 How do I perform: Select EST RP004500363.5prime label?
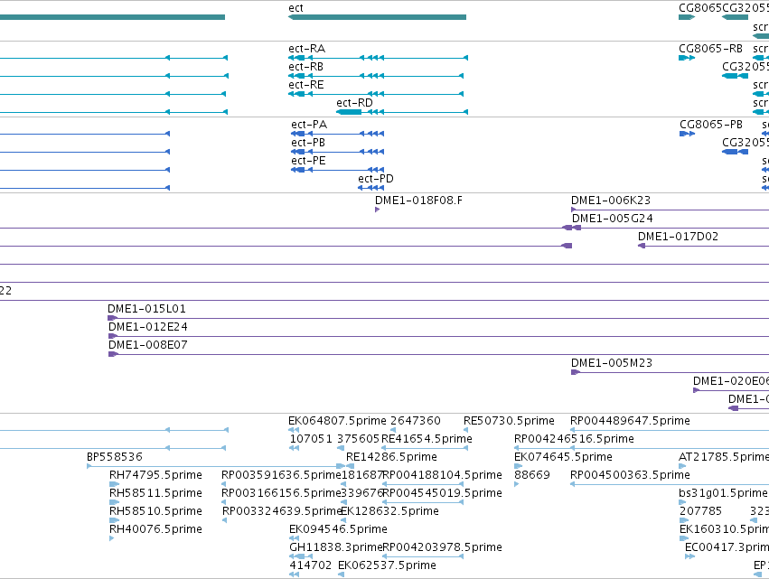pyautogui.click(x=630, y=475)
